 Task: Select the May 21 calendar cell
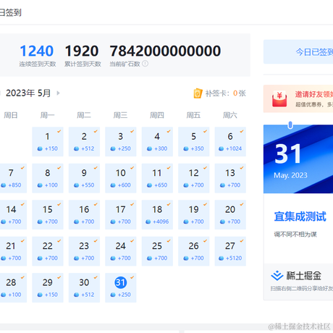[13, 251]
